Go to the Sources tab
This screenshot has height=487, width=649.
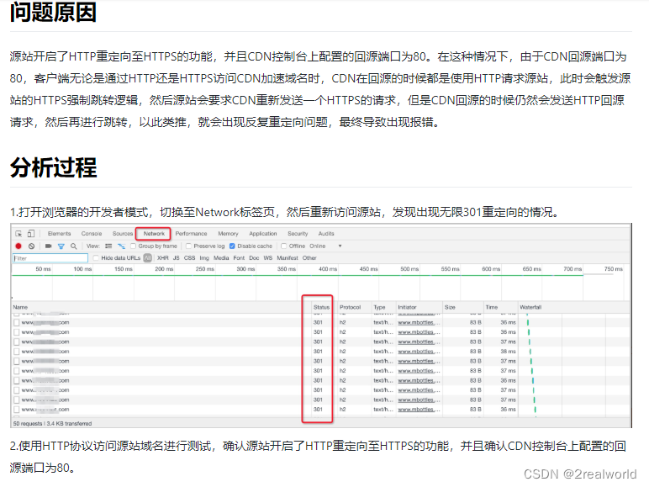(123, 234)
